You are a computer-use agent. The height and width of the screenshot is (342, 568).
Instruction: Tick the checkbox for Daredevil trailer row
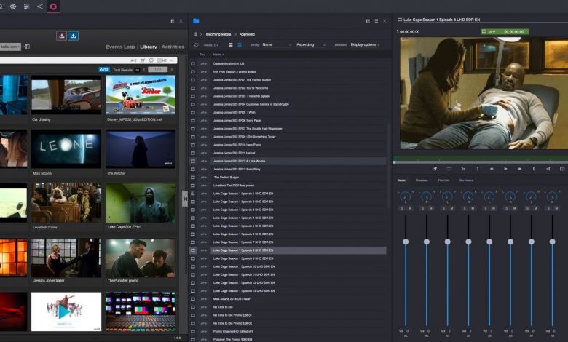click(x=193, y=64)
